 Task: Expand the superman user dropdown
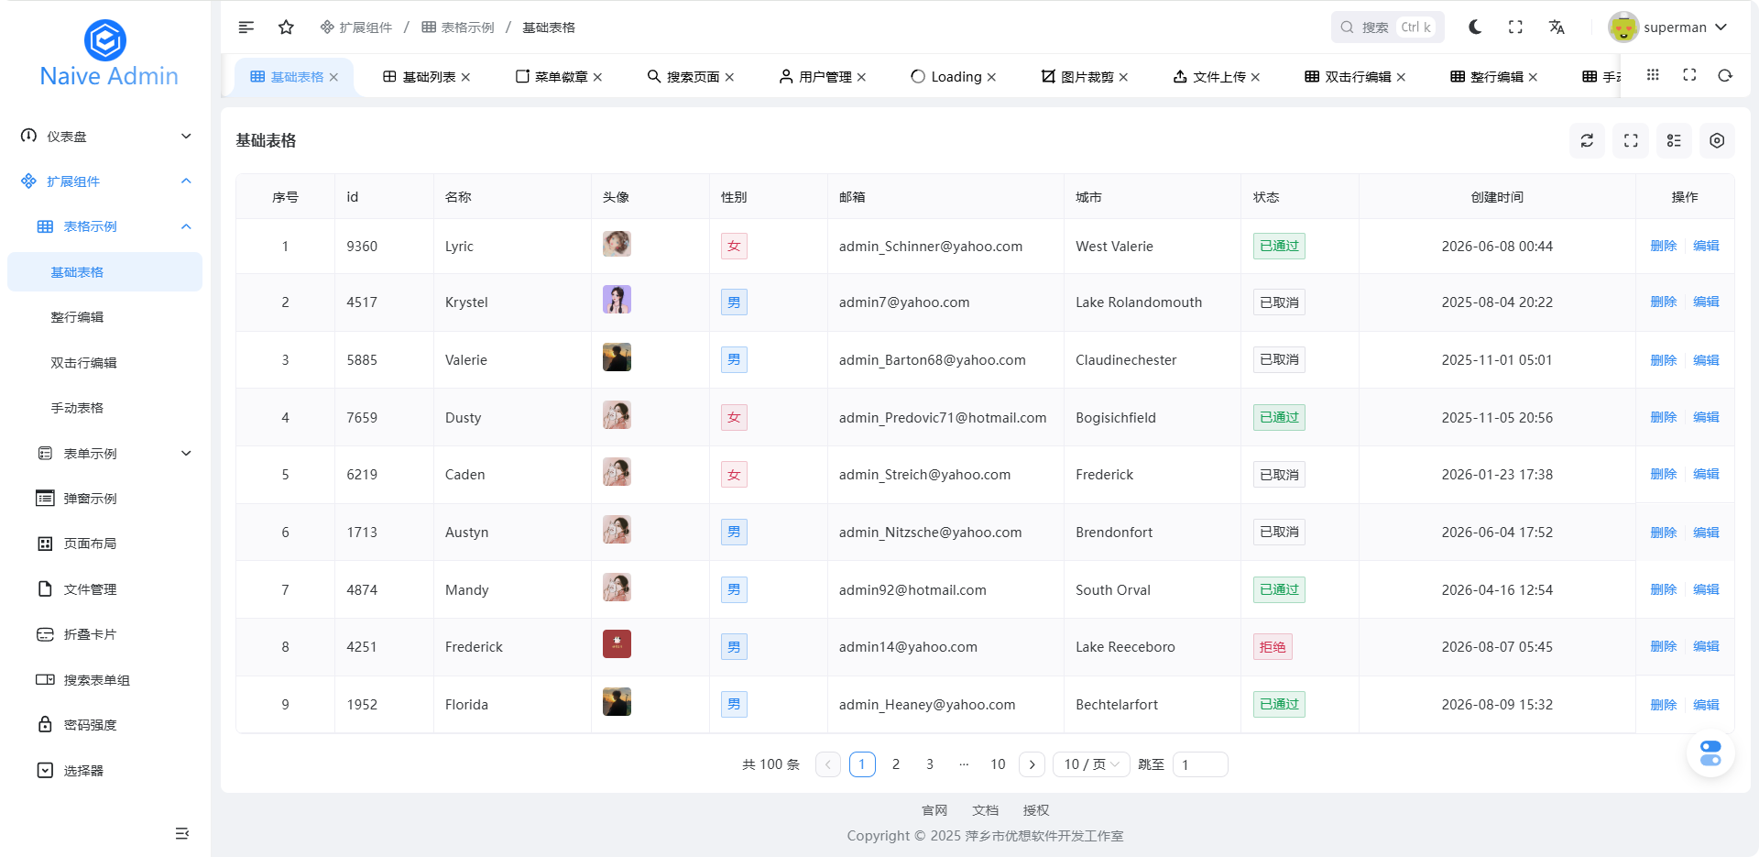1668,27
